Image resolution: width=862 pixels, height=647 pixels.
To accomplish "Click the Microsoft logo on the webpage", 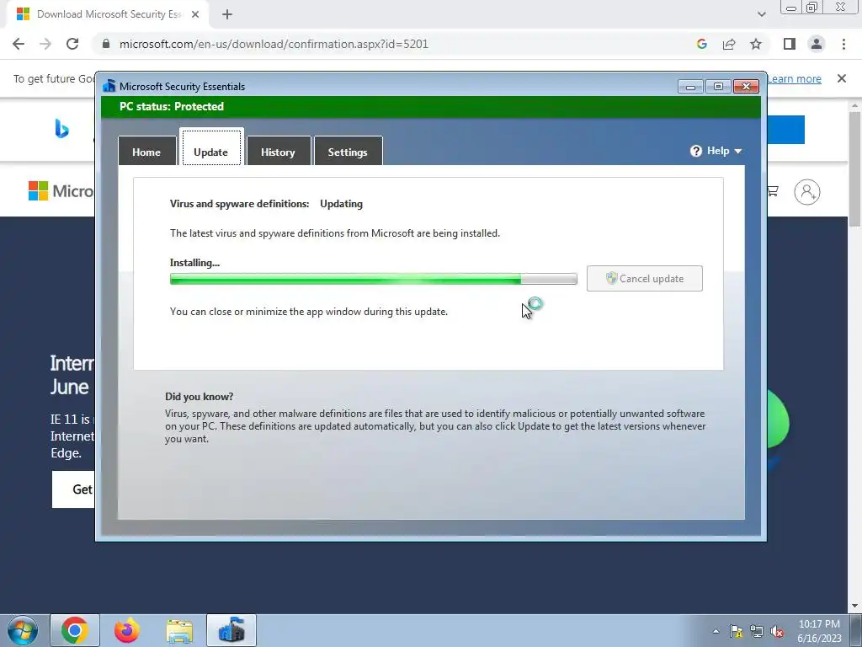I will point(61,191).
